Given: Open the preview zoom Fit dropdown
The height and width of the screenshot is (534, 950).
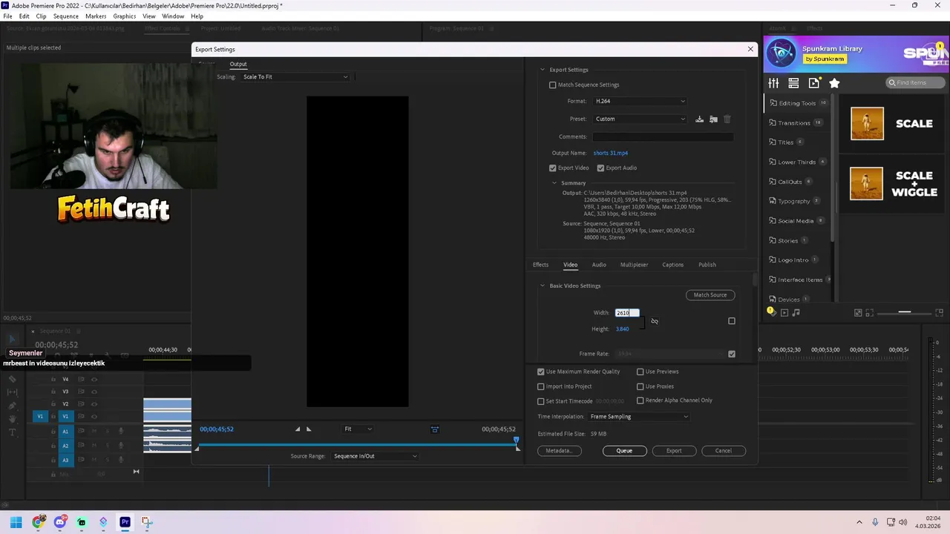Looking at the screenshot, I should tap(358, 429).
